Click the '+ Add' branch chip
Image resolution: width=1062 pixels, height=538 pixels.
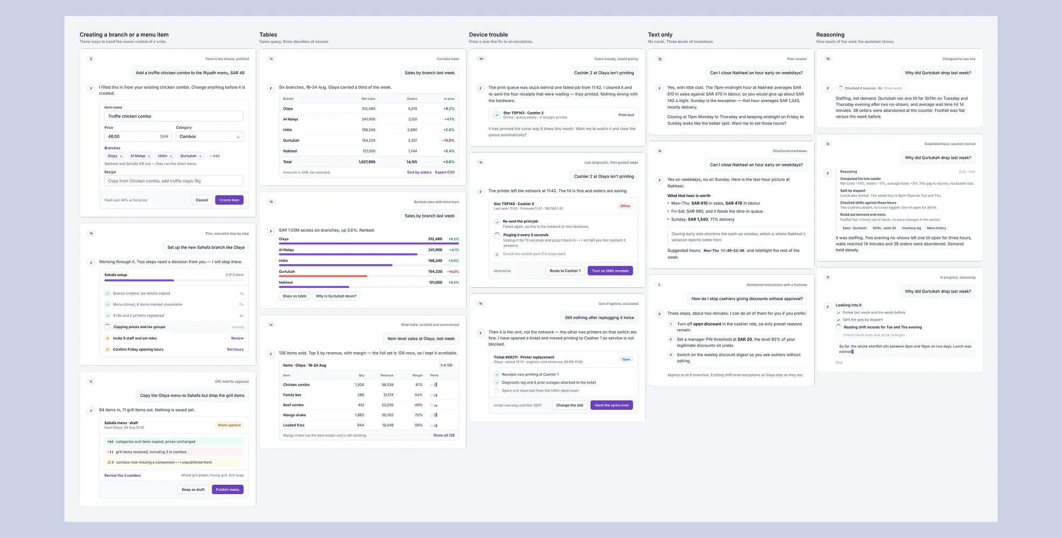point(214,156)
